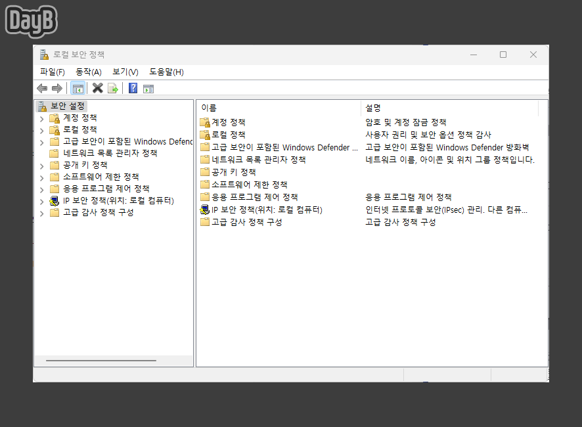Open the 도움말(H) menu
The image size is (582, 427).
[166, 72]
